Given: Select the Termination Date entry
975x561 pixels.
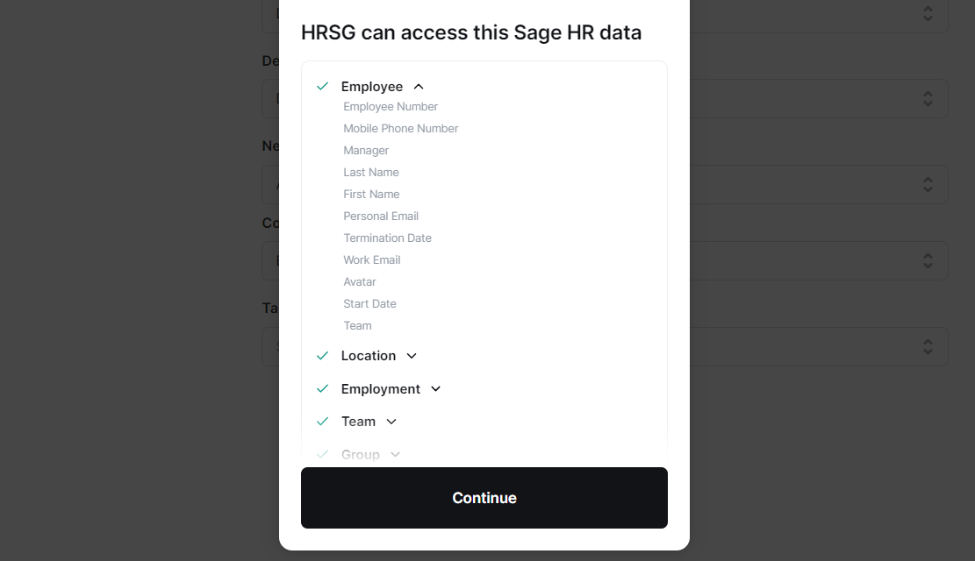Looking at the screenshot, I should 387,238.
